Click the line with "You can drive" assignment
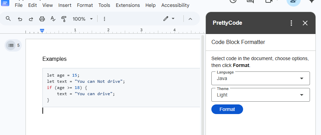The image size is (321, 135). pyautogui.click(x=86, y=94)
